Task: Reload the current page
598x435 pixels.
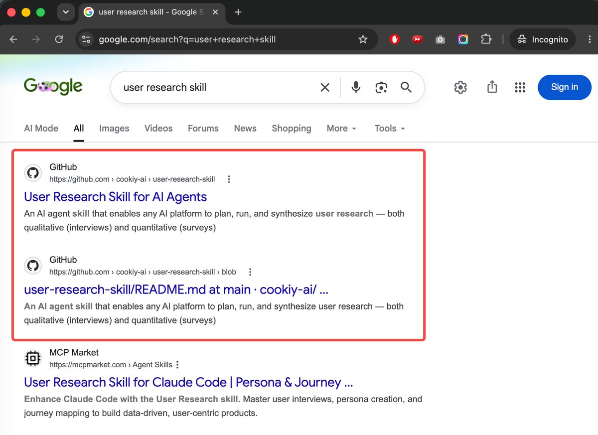Action: click(59, 39)
